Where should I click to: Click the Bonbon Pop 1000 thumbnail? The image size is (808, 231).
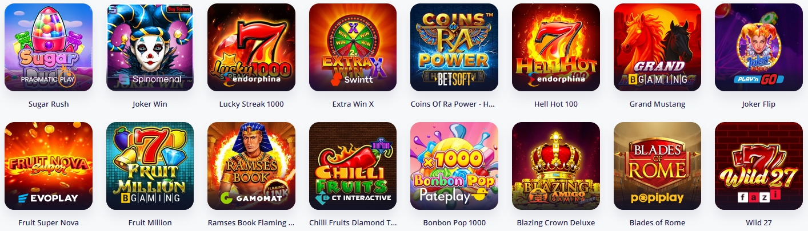(454, 166)
